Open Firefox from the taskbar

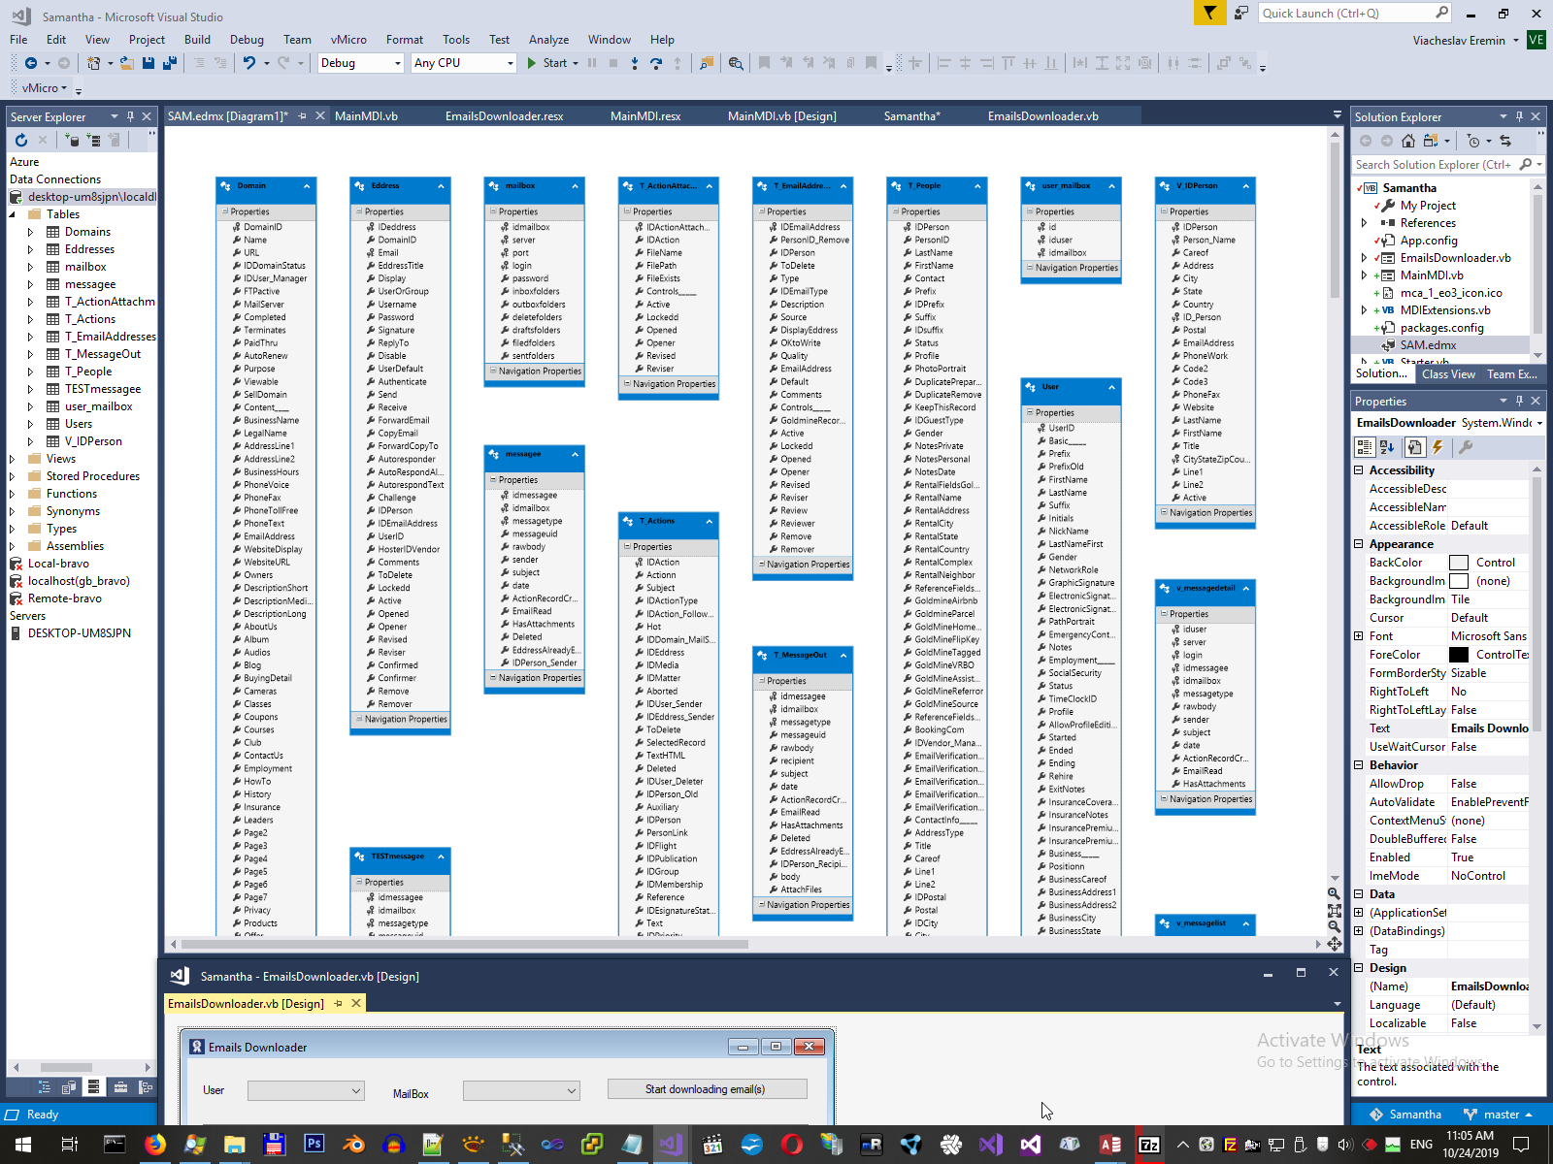(154, 1145)
